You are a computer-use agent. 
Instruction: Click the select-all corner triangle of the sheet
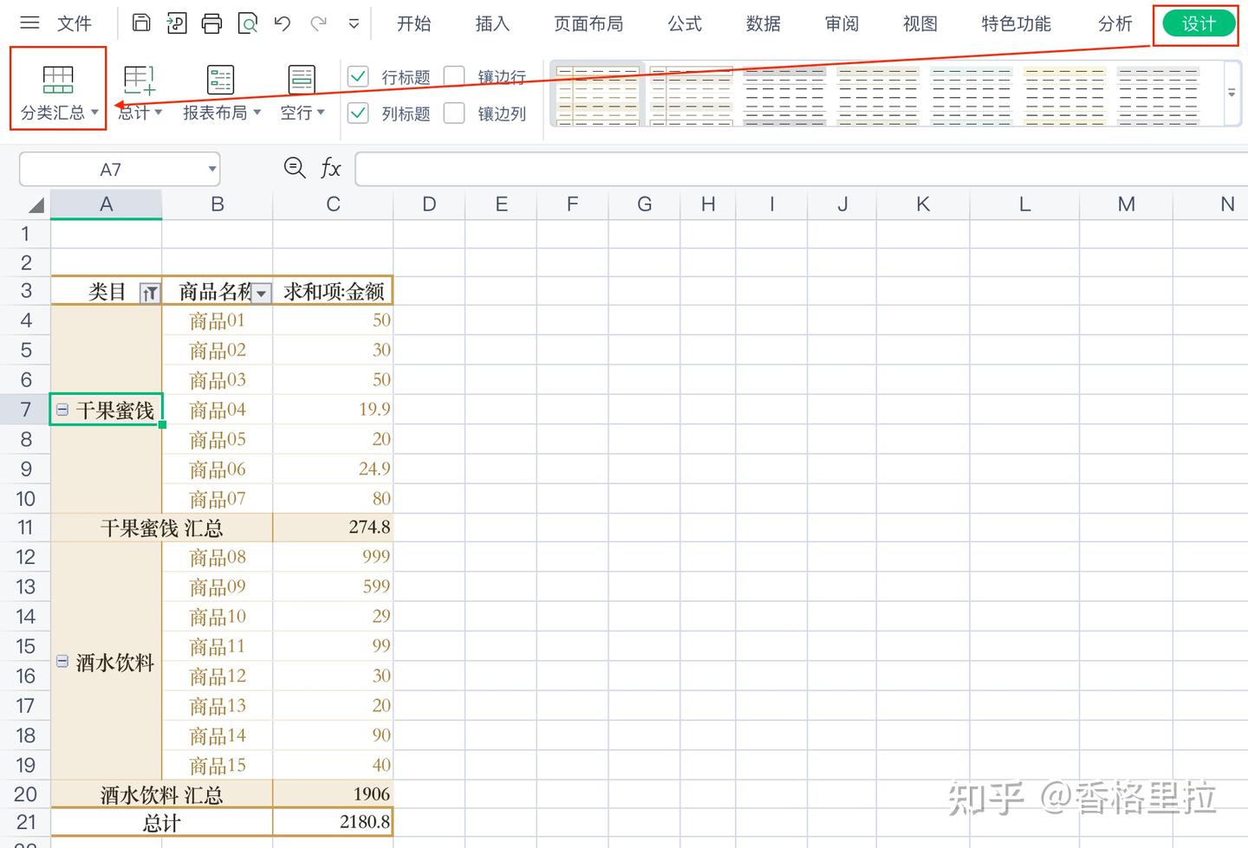coord(35,204)
